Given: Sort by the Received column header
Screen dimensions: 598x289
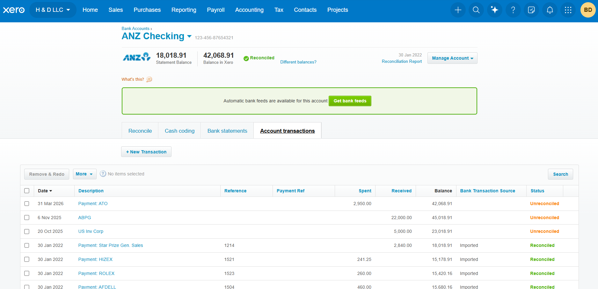Looking at the screenshot, I should [402, 191].
